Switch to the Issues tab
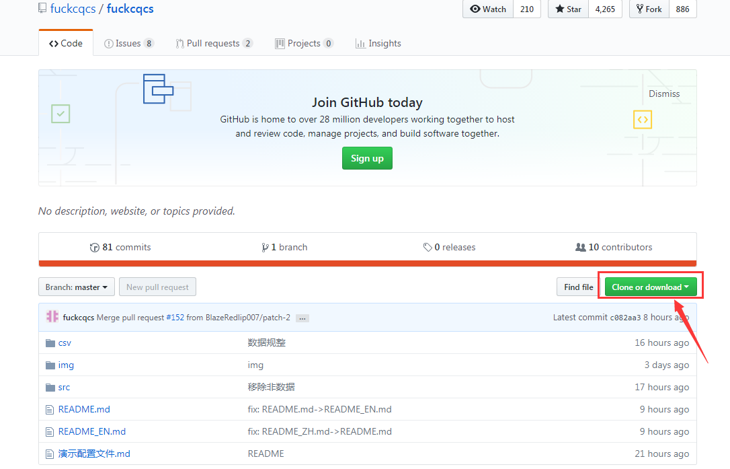Viewport: 730px width, 469px height. [129, 43]
